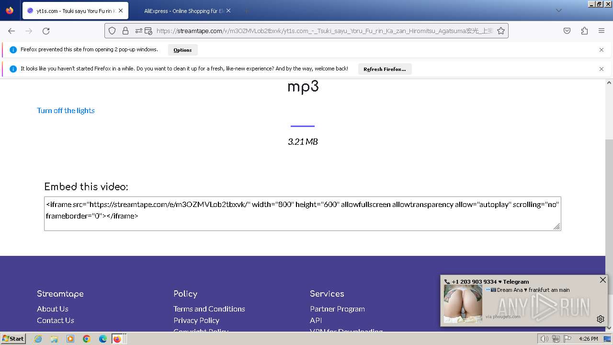Click the page vertical scrollbar
613x345 pixels.
coord(609,205)
